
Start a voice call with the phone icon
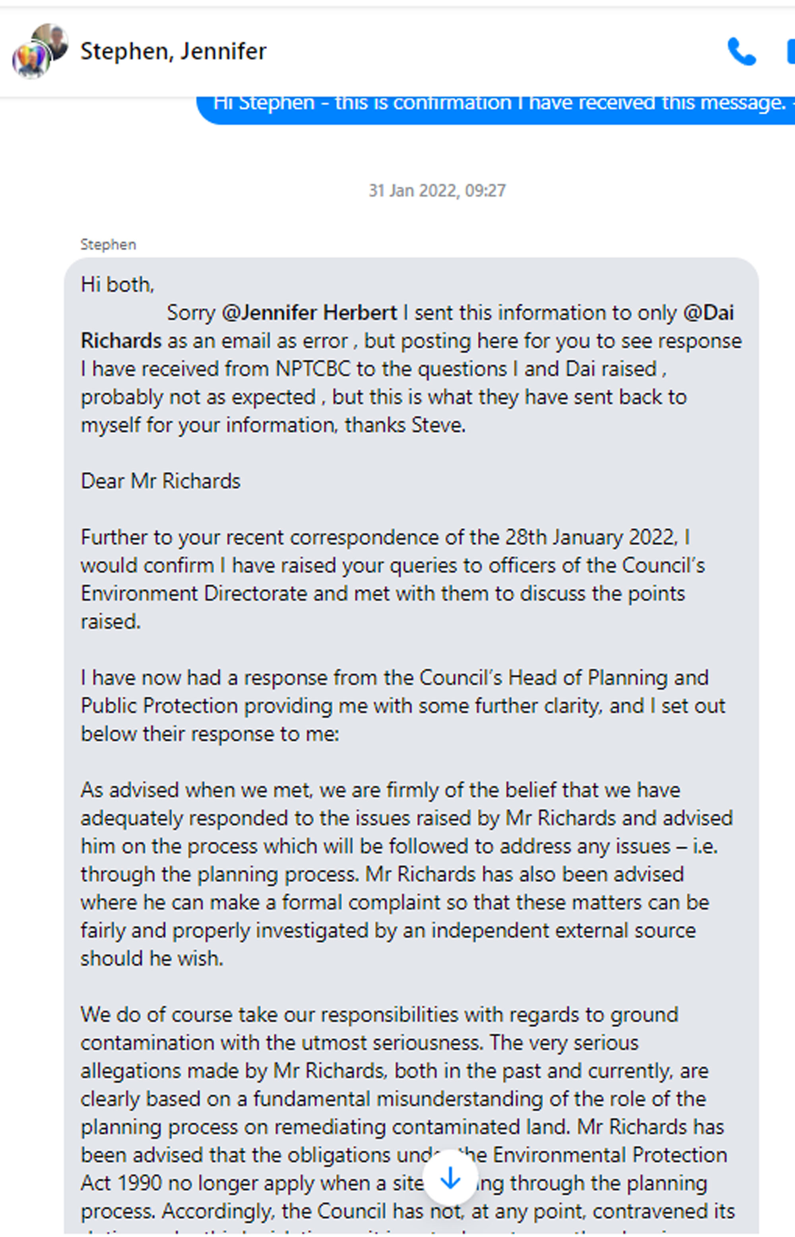coord(741,51)
